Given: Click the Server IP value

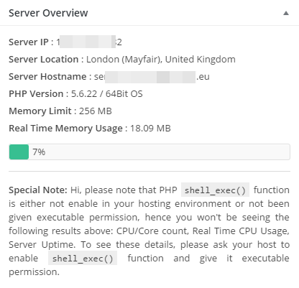Looking at the screenshot, I should pos(89,42).
